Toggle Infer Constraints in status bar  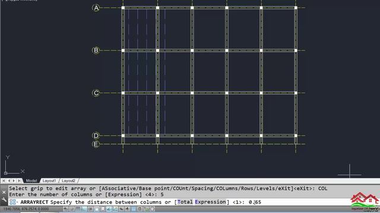(65, 209)
